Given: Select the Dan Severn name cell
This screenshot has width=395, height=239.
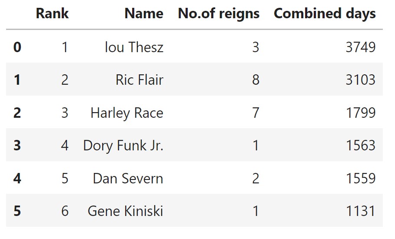Looking at the screenshot, I should 128,179.
